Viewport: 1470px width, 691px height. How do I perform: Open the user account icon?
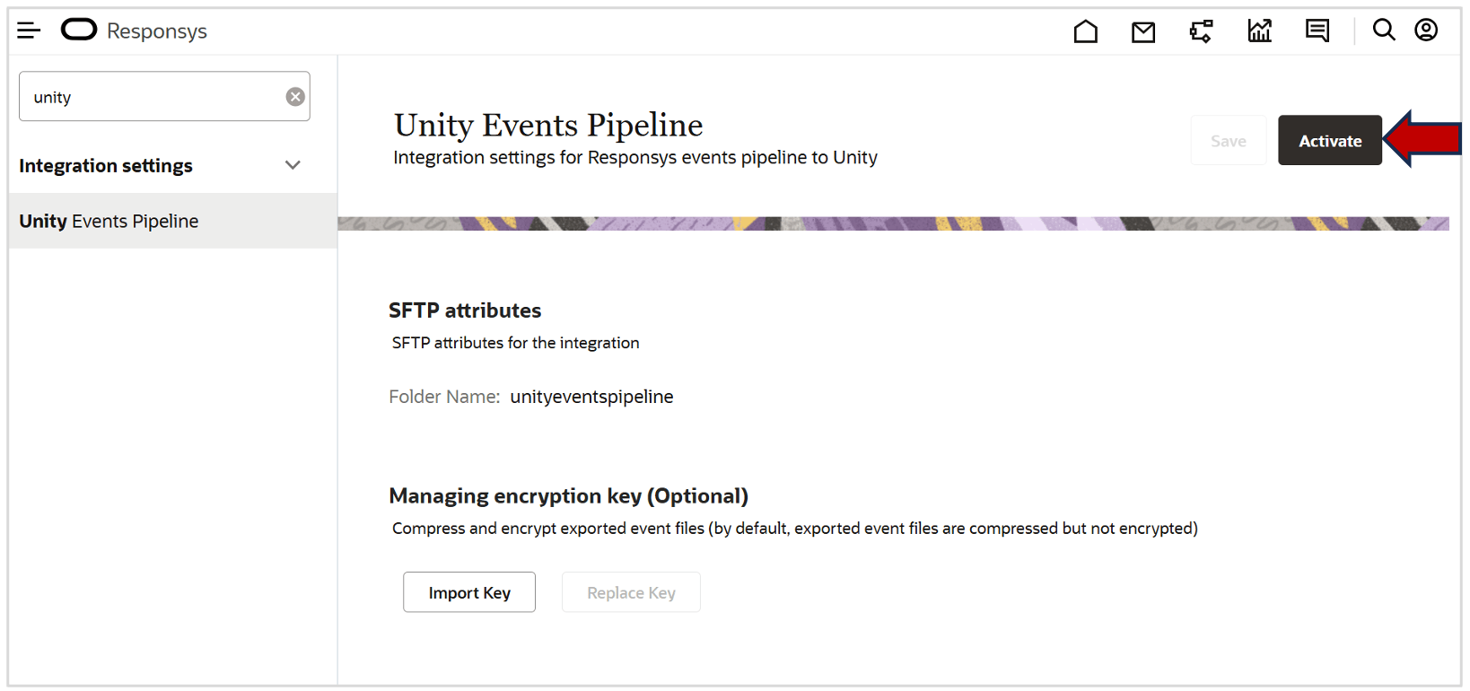click(x=1426, y=30)
